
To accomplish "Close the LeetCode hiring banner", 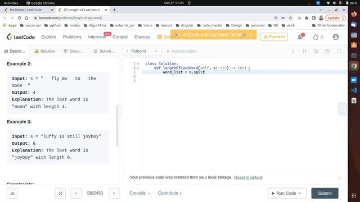I will click(251, 35).
